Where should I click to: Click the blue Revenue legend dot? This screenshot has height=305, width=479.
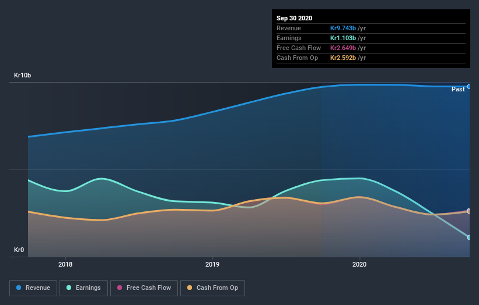pyautogui.click(x=19, y=288)
